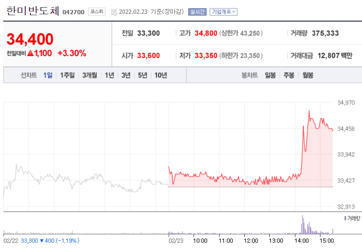Click the red up-triangle change icon
This screenshot has height=251, width=362.
click(30, 53)
